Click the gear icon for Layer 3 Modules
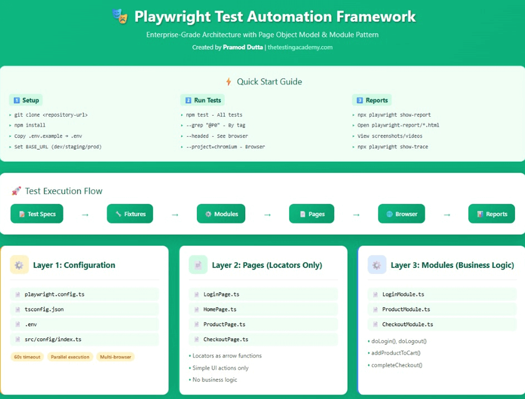Viewport: 525px width, 399px height. (377, 265)
